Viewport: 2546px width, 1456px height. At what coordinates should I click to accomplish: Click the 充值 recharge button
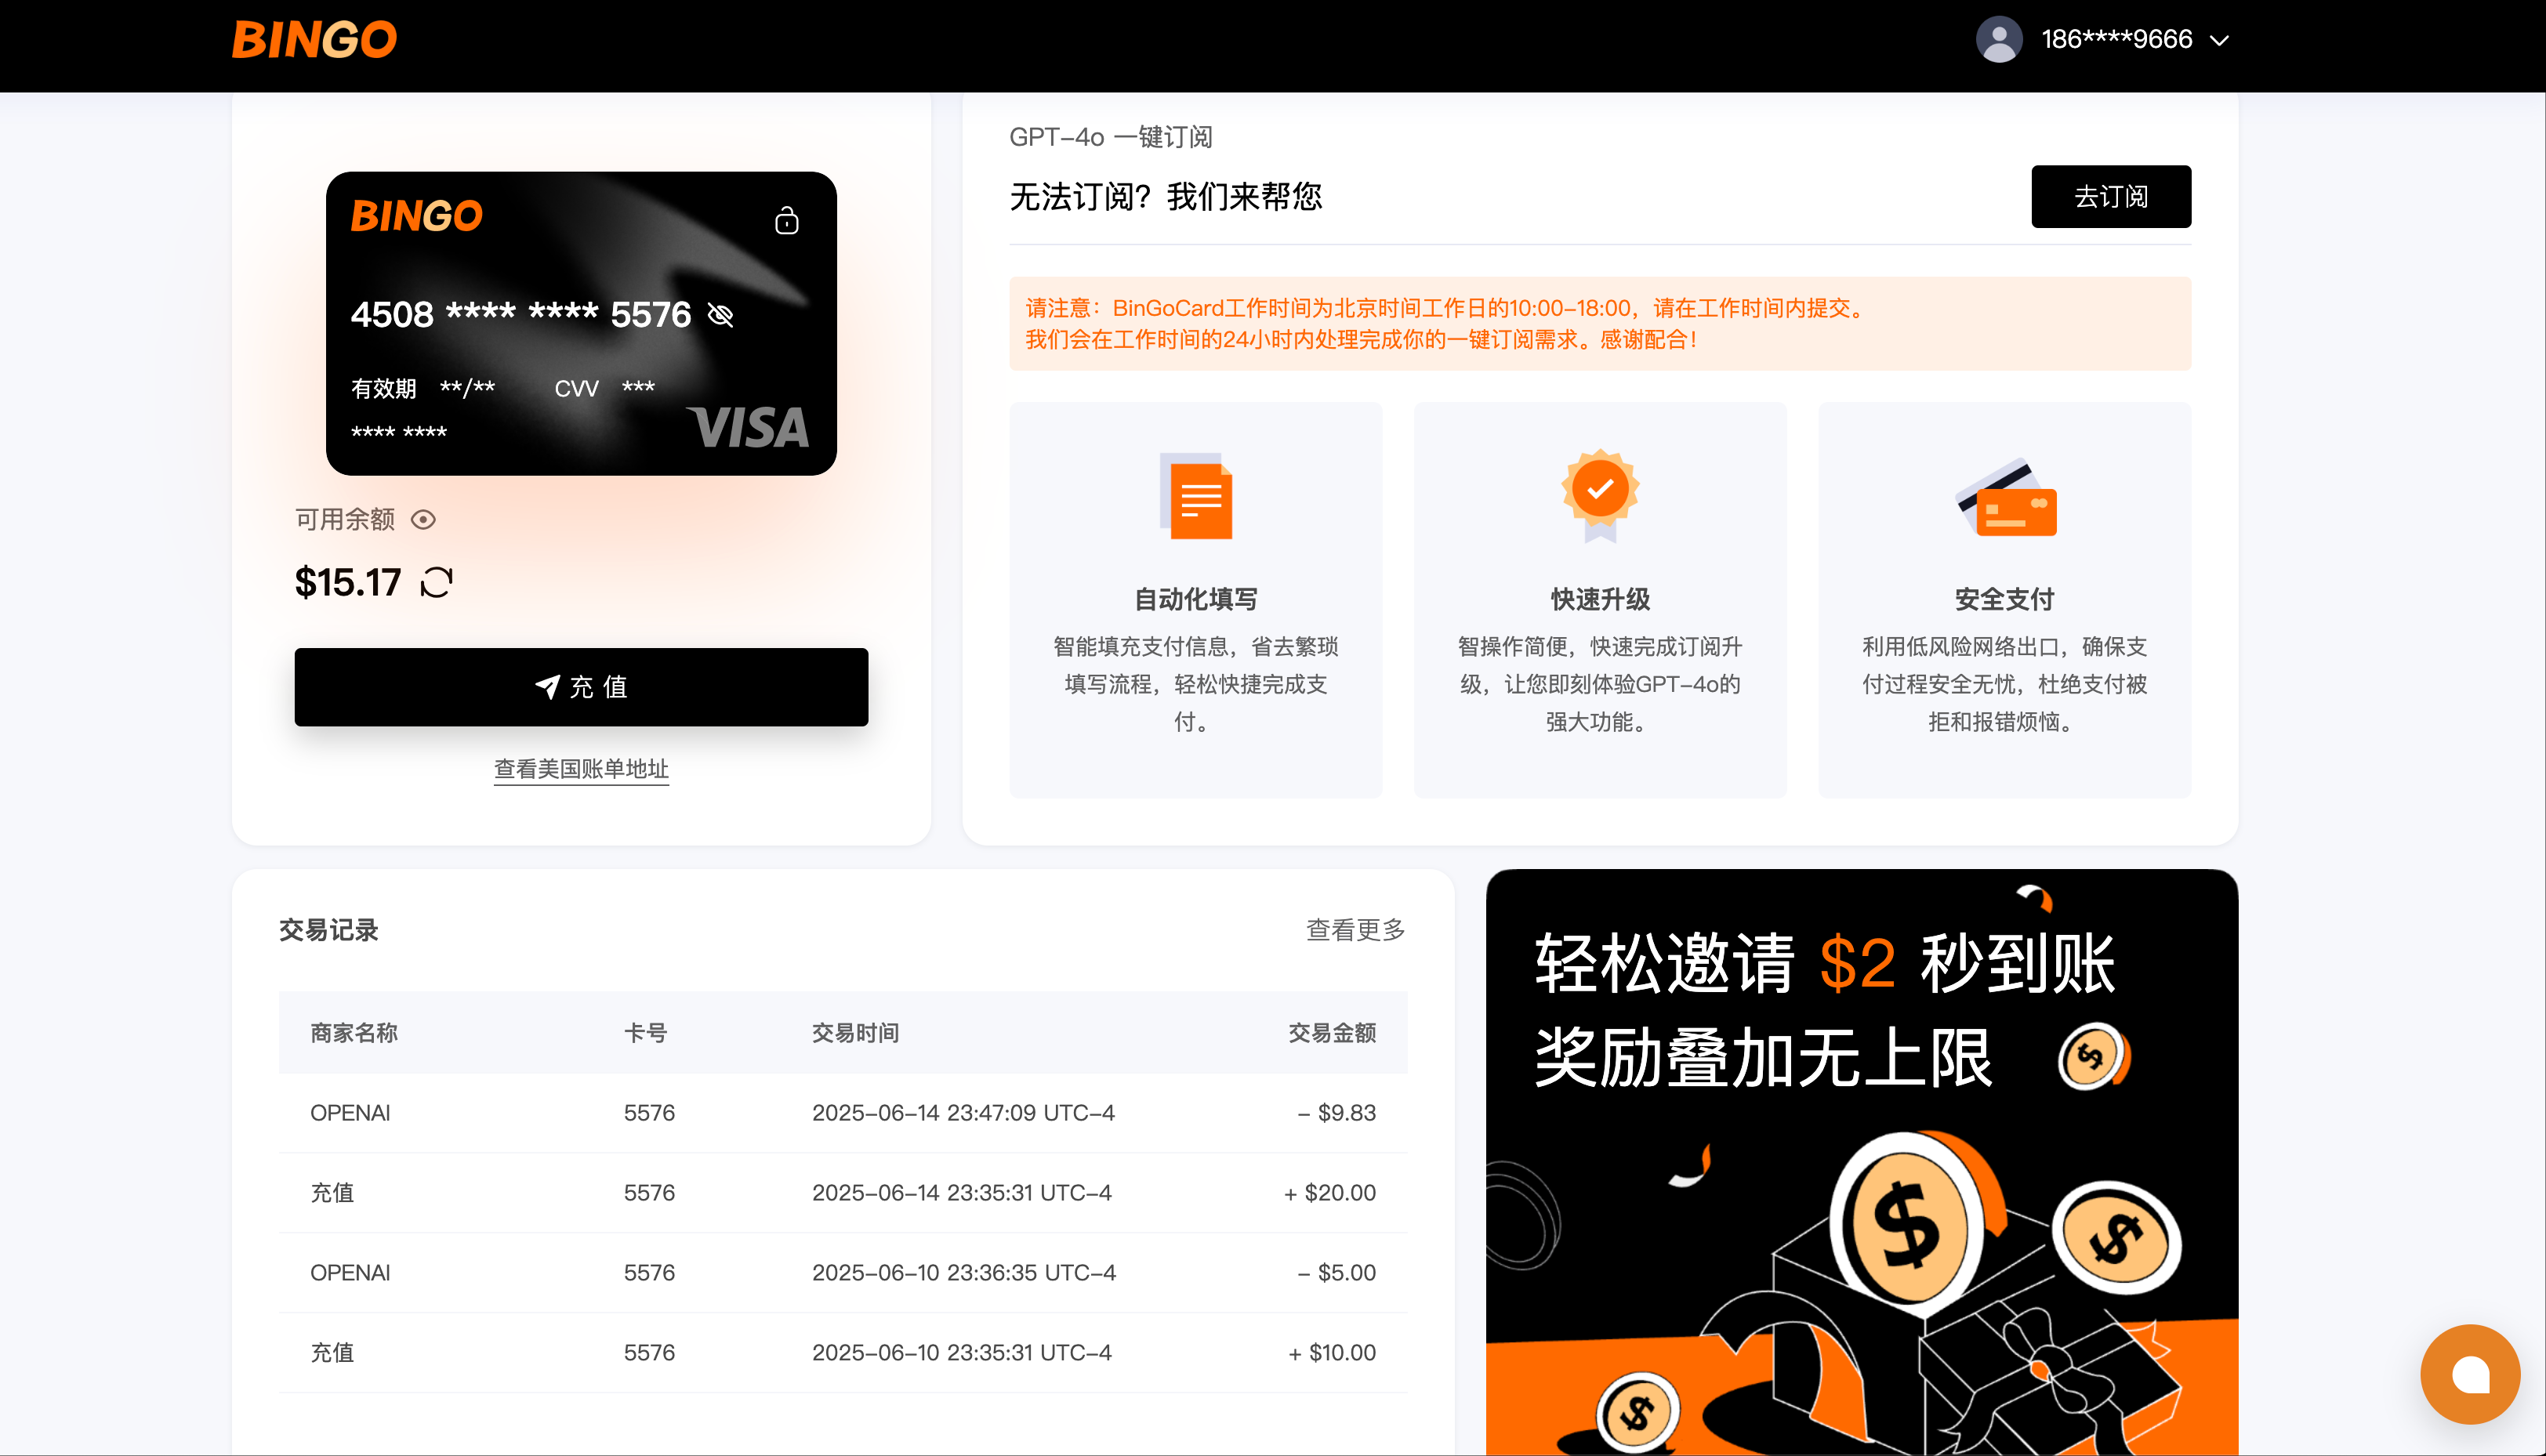(x=581, y=687)
